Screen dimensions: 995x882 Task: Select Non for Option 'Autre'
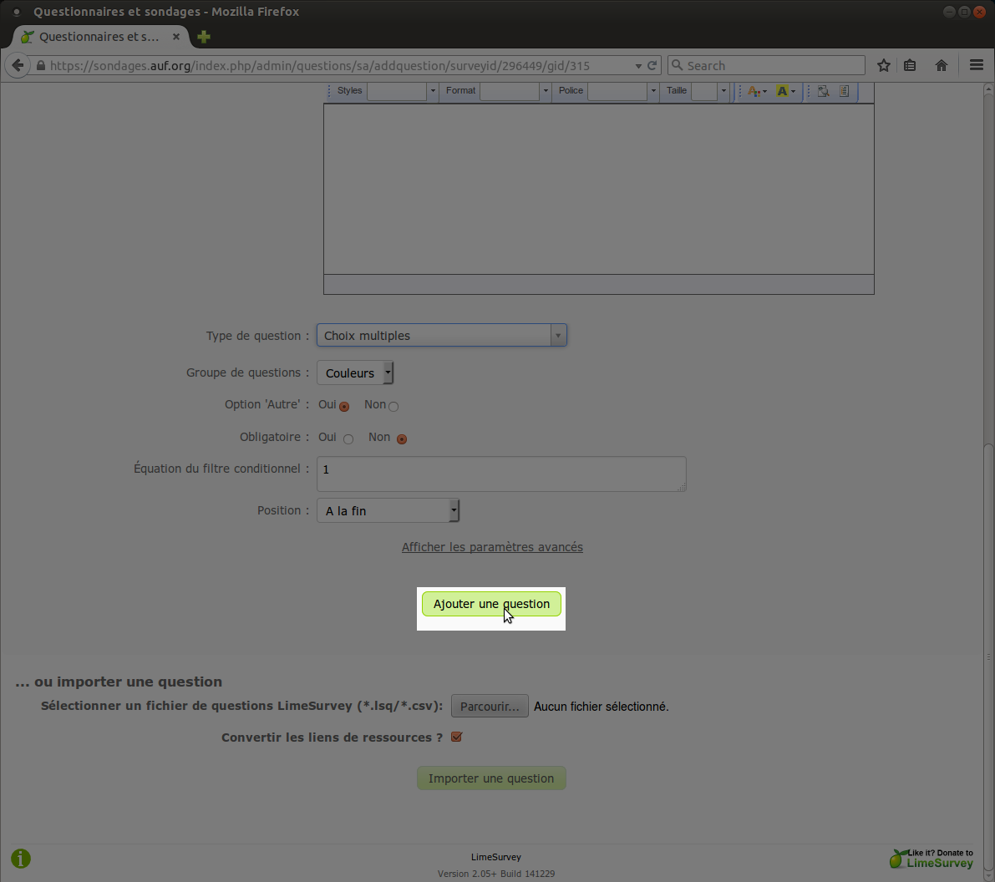click(x=393, y=407)
